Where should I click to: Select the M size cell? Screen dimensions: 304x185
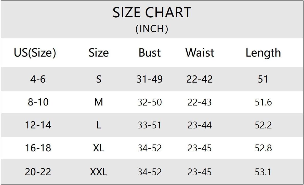pos(99,102)
